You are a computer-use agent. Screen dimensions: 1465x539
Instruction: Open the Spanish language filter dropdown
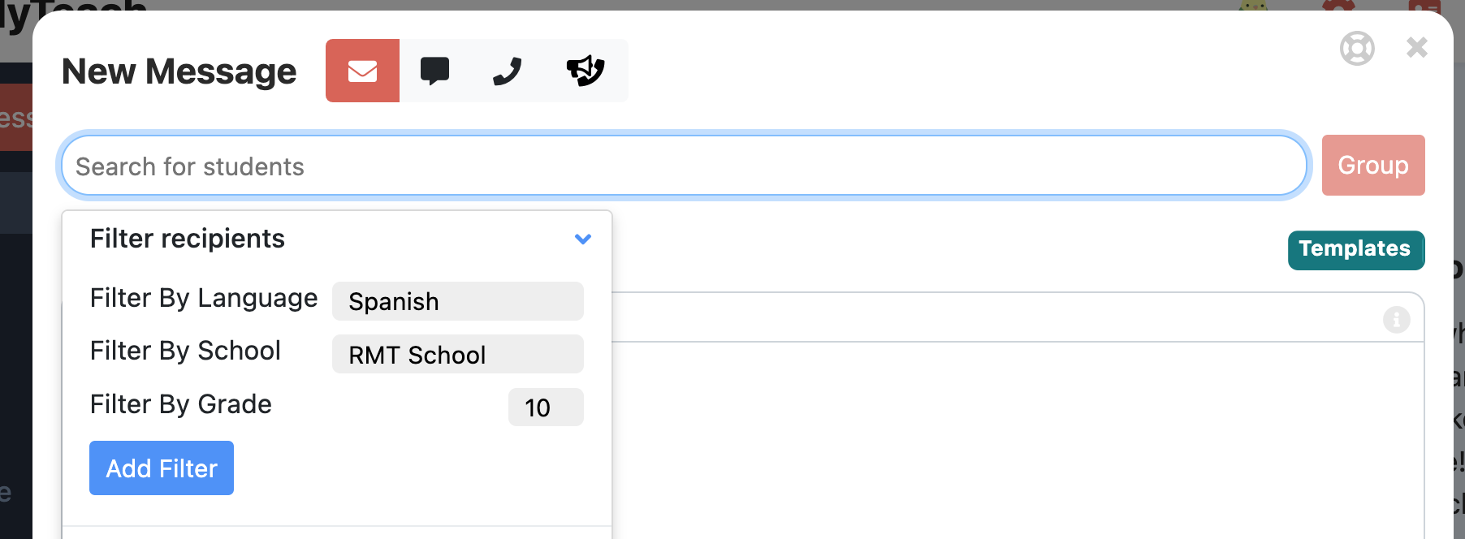coord(457,301)
